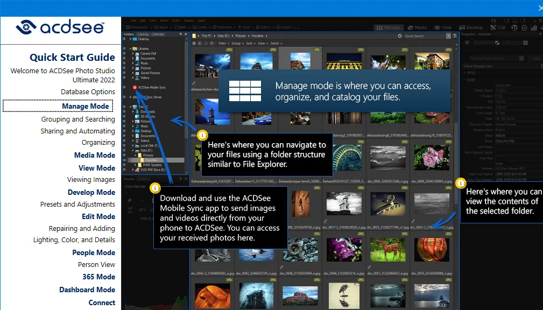
Task: Click the refresh icon beside Quick Search
Action: 400,36
